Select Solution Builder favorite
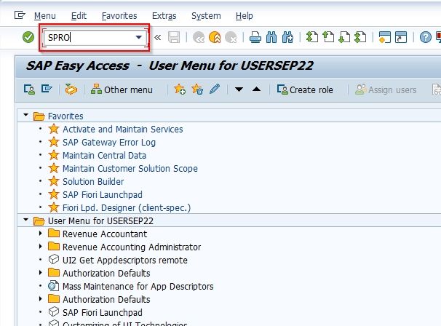Image resolution: width=441 pixels, height=326 pixels. 93,181
